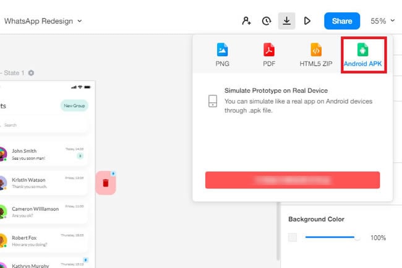This screenshot has width=402, height=268.
Task: Select the Cameron Williamson chat row
Action: 44,212
